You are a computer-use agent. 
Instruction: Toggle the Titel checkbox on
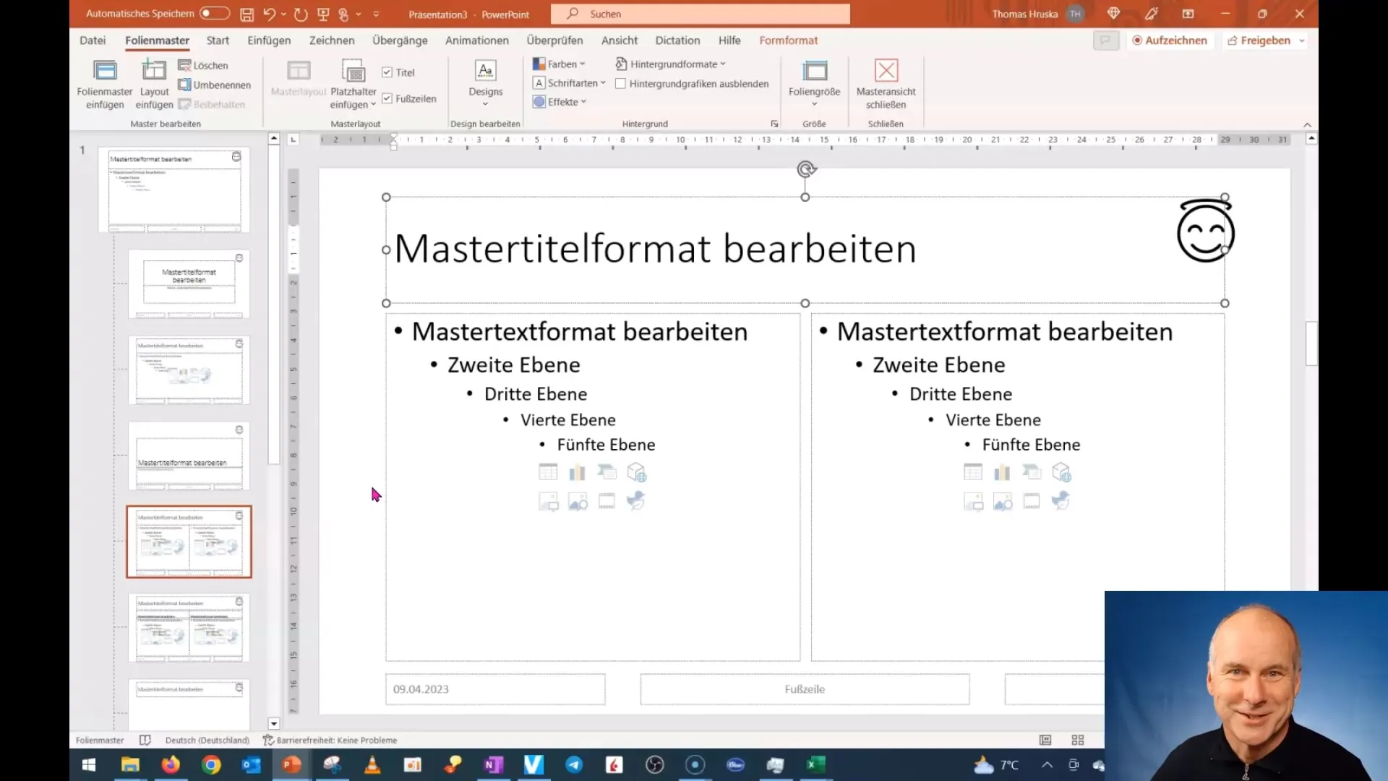(387, 72)
